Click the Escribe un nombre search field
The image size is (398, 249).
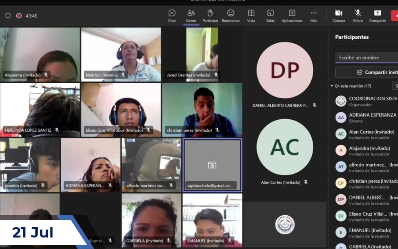pyautogui.click(x=367, y=58)
